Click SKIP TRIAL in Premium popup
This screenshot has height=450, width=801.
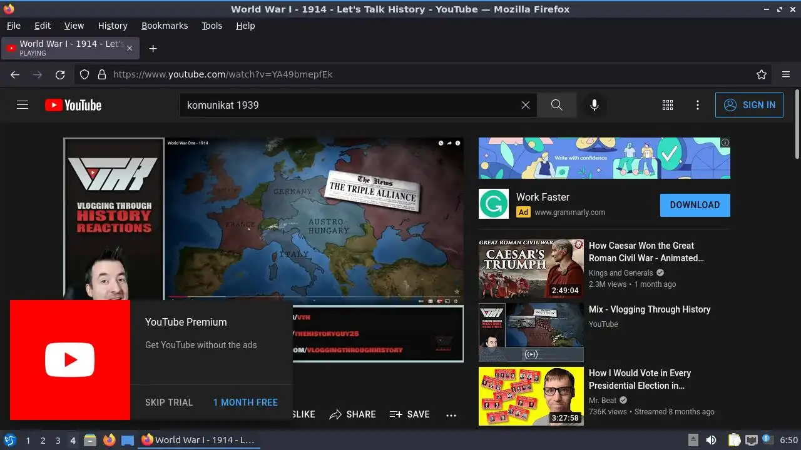click(169, 402)
